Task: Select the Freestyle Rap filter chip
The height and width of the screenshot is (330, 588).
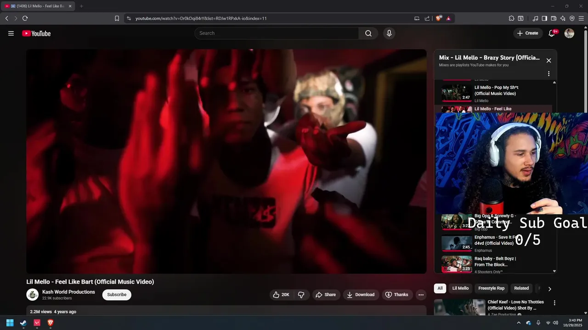Action: point(491,288)
